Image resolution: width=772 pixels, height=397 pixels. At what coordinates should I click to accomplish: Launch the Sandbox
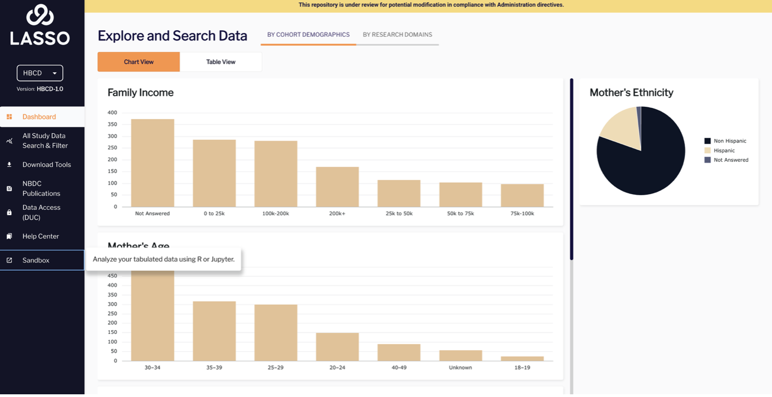pyautogui.click(x=42, y=260)
